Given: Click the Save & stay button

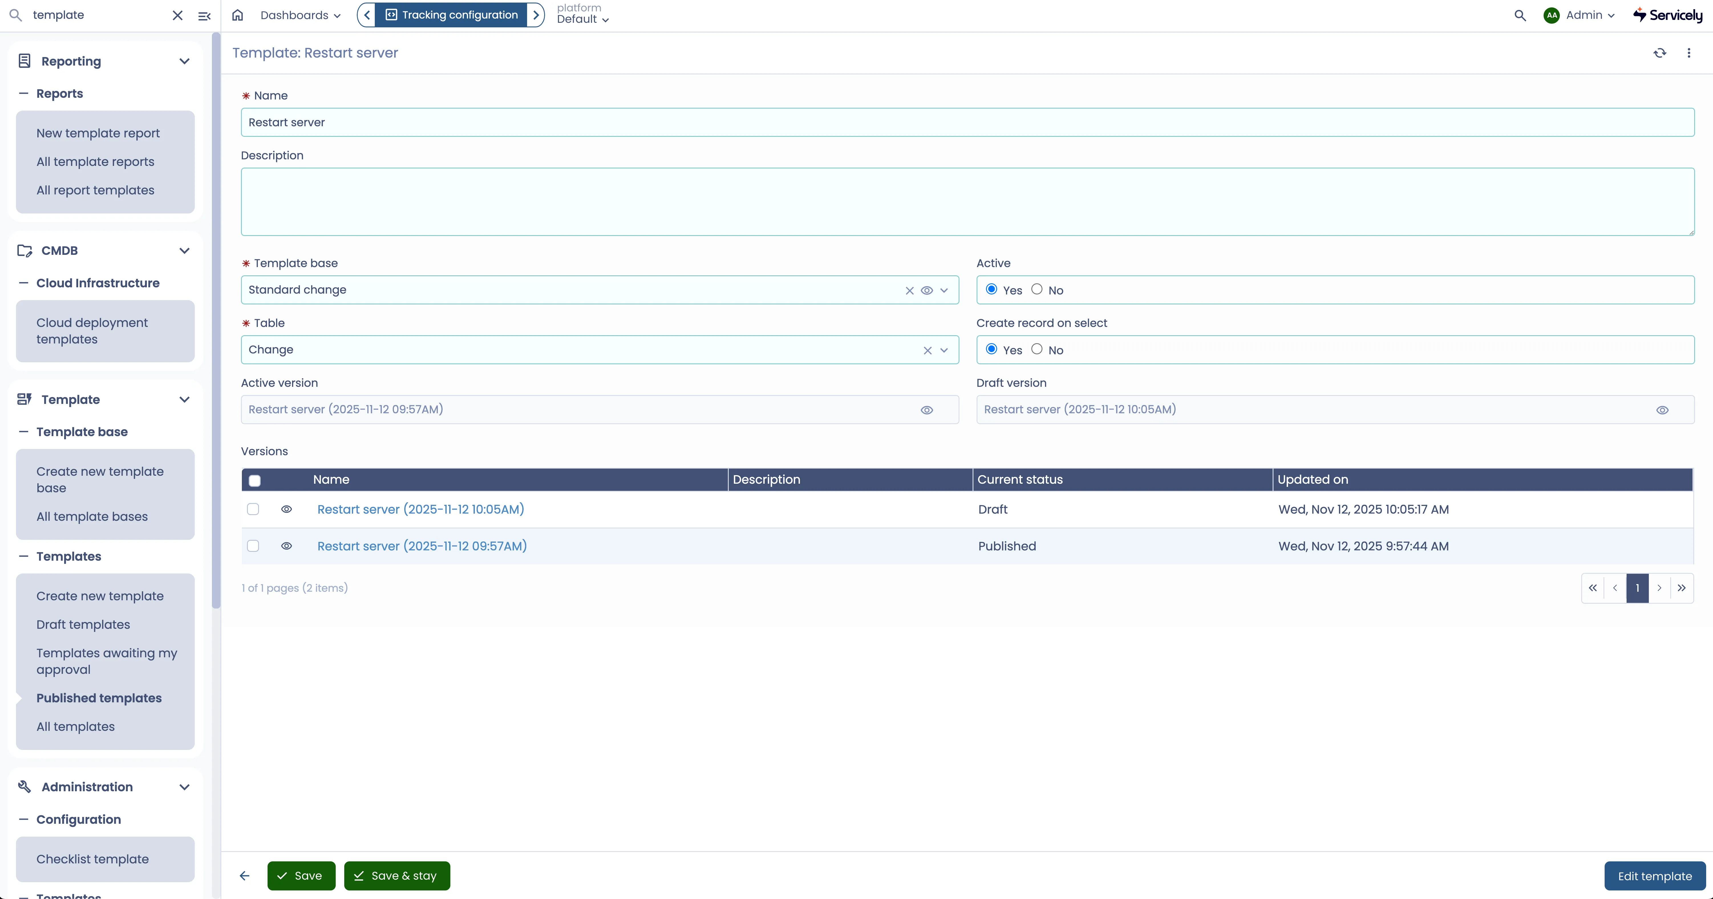Looking at the screenshot, I should 397,876.
